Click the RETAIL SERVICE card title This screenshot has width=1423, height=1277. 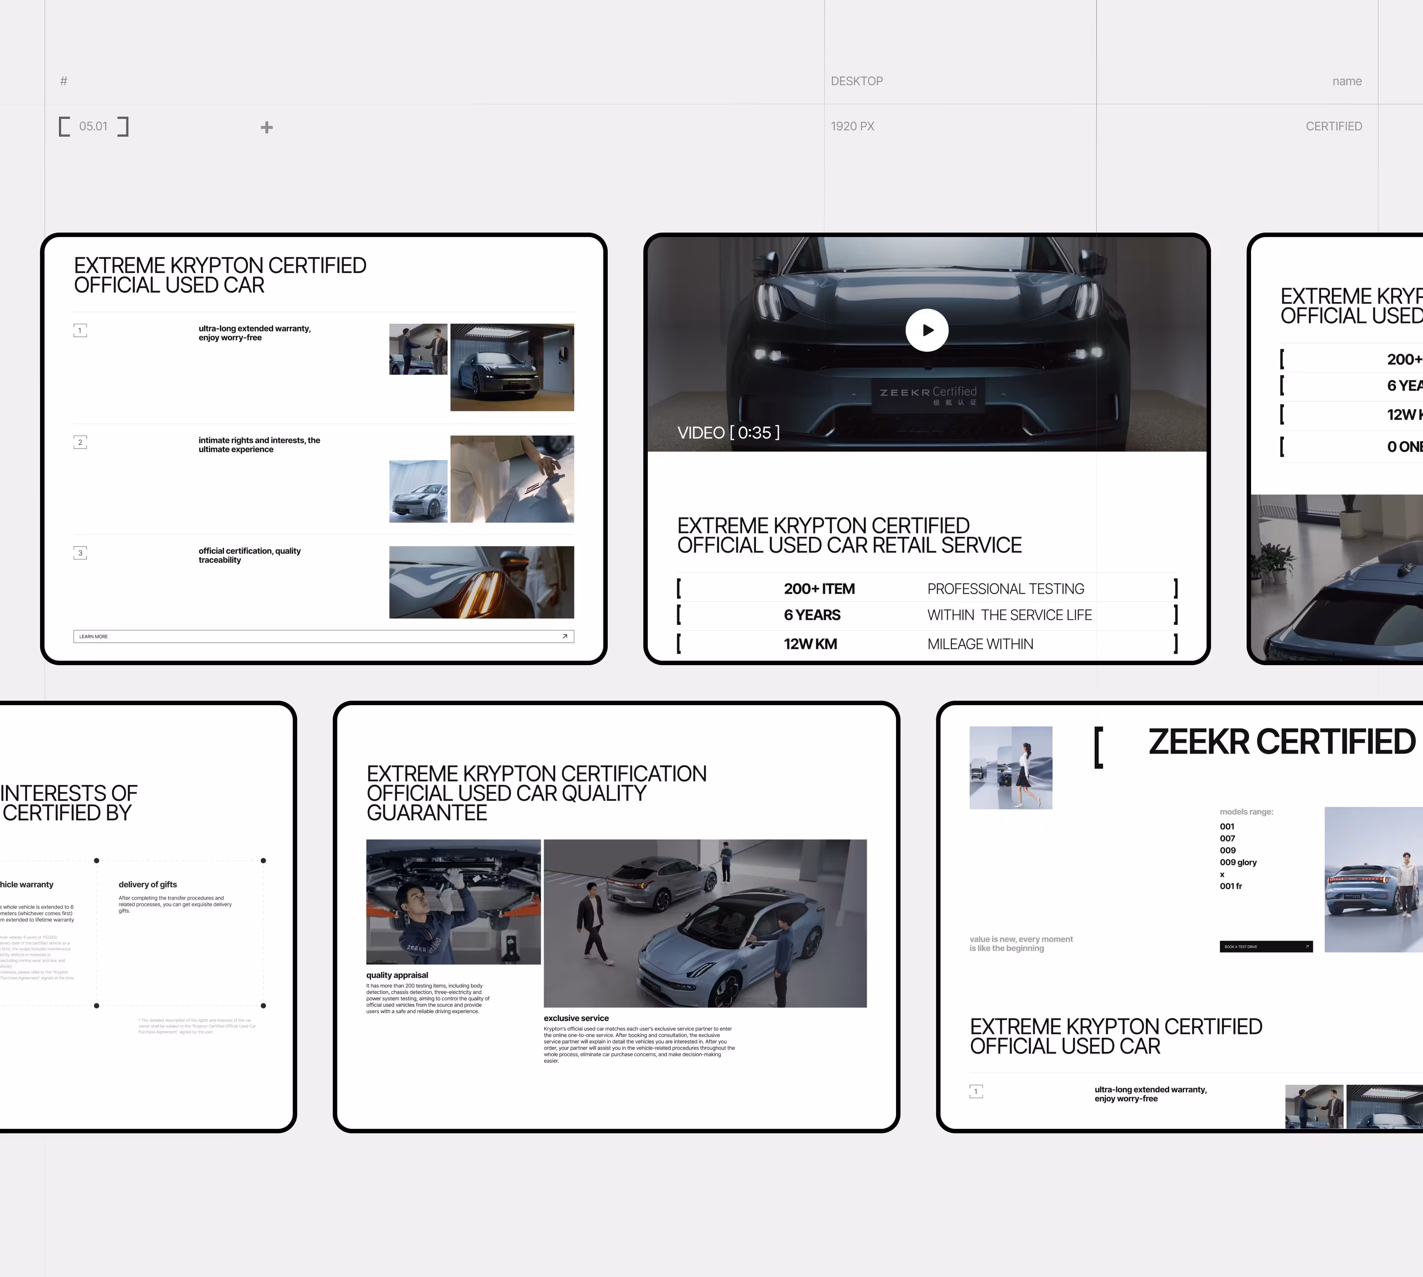pyautogui.click(x=849, y=536)
